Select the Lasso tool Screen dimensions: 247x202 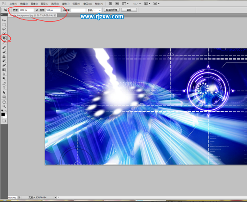4,29
